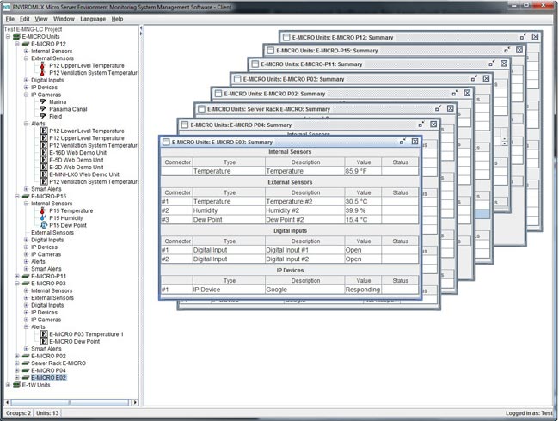Viewport: 559px width, 421px height.
Task: Select the E-MICRO P04 tree item
Action: 48,370
